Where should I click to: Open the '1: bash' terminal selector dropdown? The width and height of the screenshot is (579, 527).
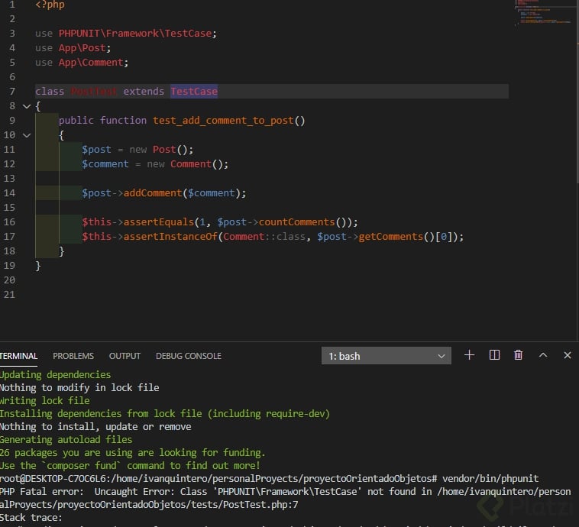pos(387,356)
